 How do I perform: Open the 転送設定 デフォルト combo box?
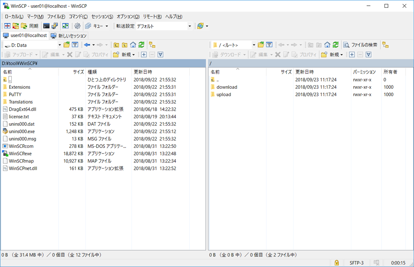(x=164, y=26)
